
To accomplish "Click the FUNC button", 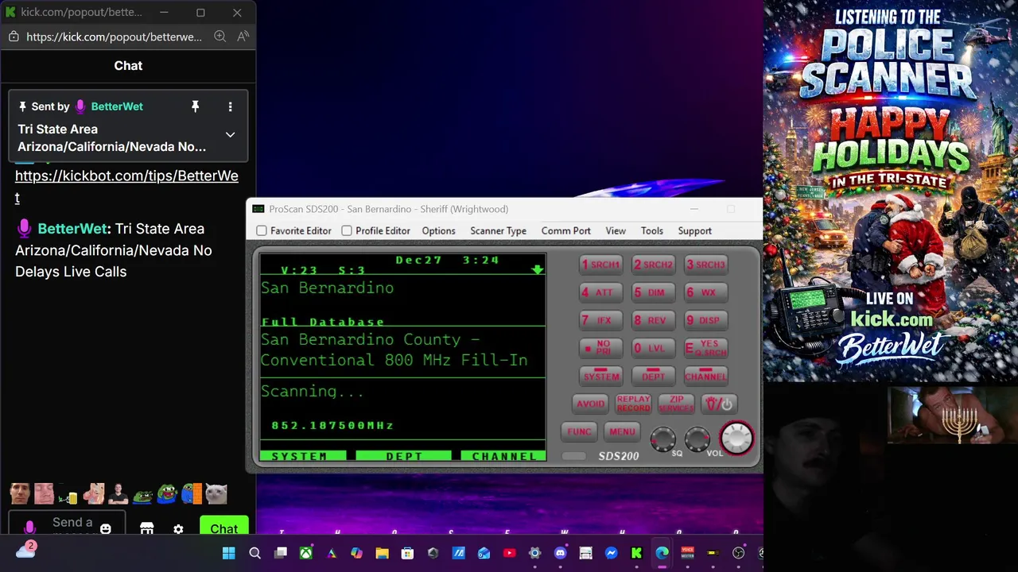I will tap(579, 431).
